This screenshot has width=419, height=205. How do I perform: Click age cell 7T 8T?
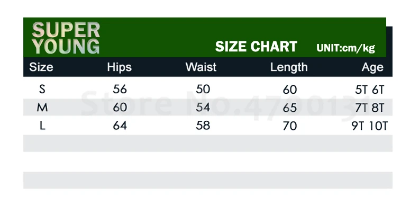pos(370,108)
